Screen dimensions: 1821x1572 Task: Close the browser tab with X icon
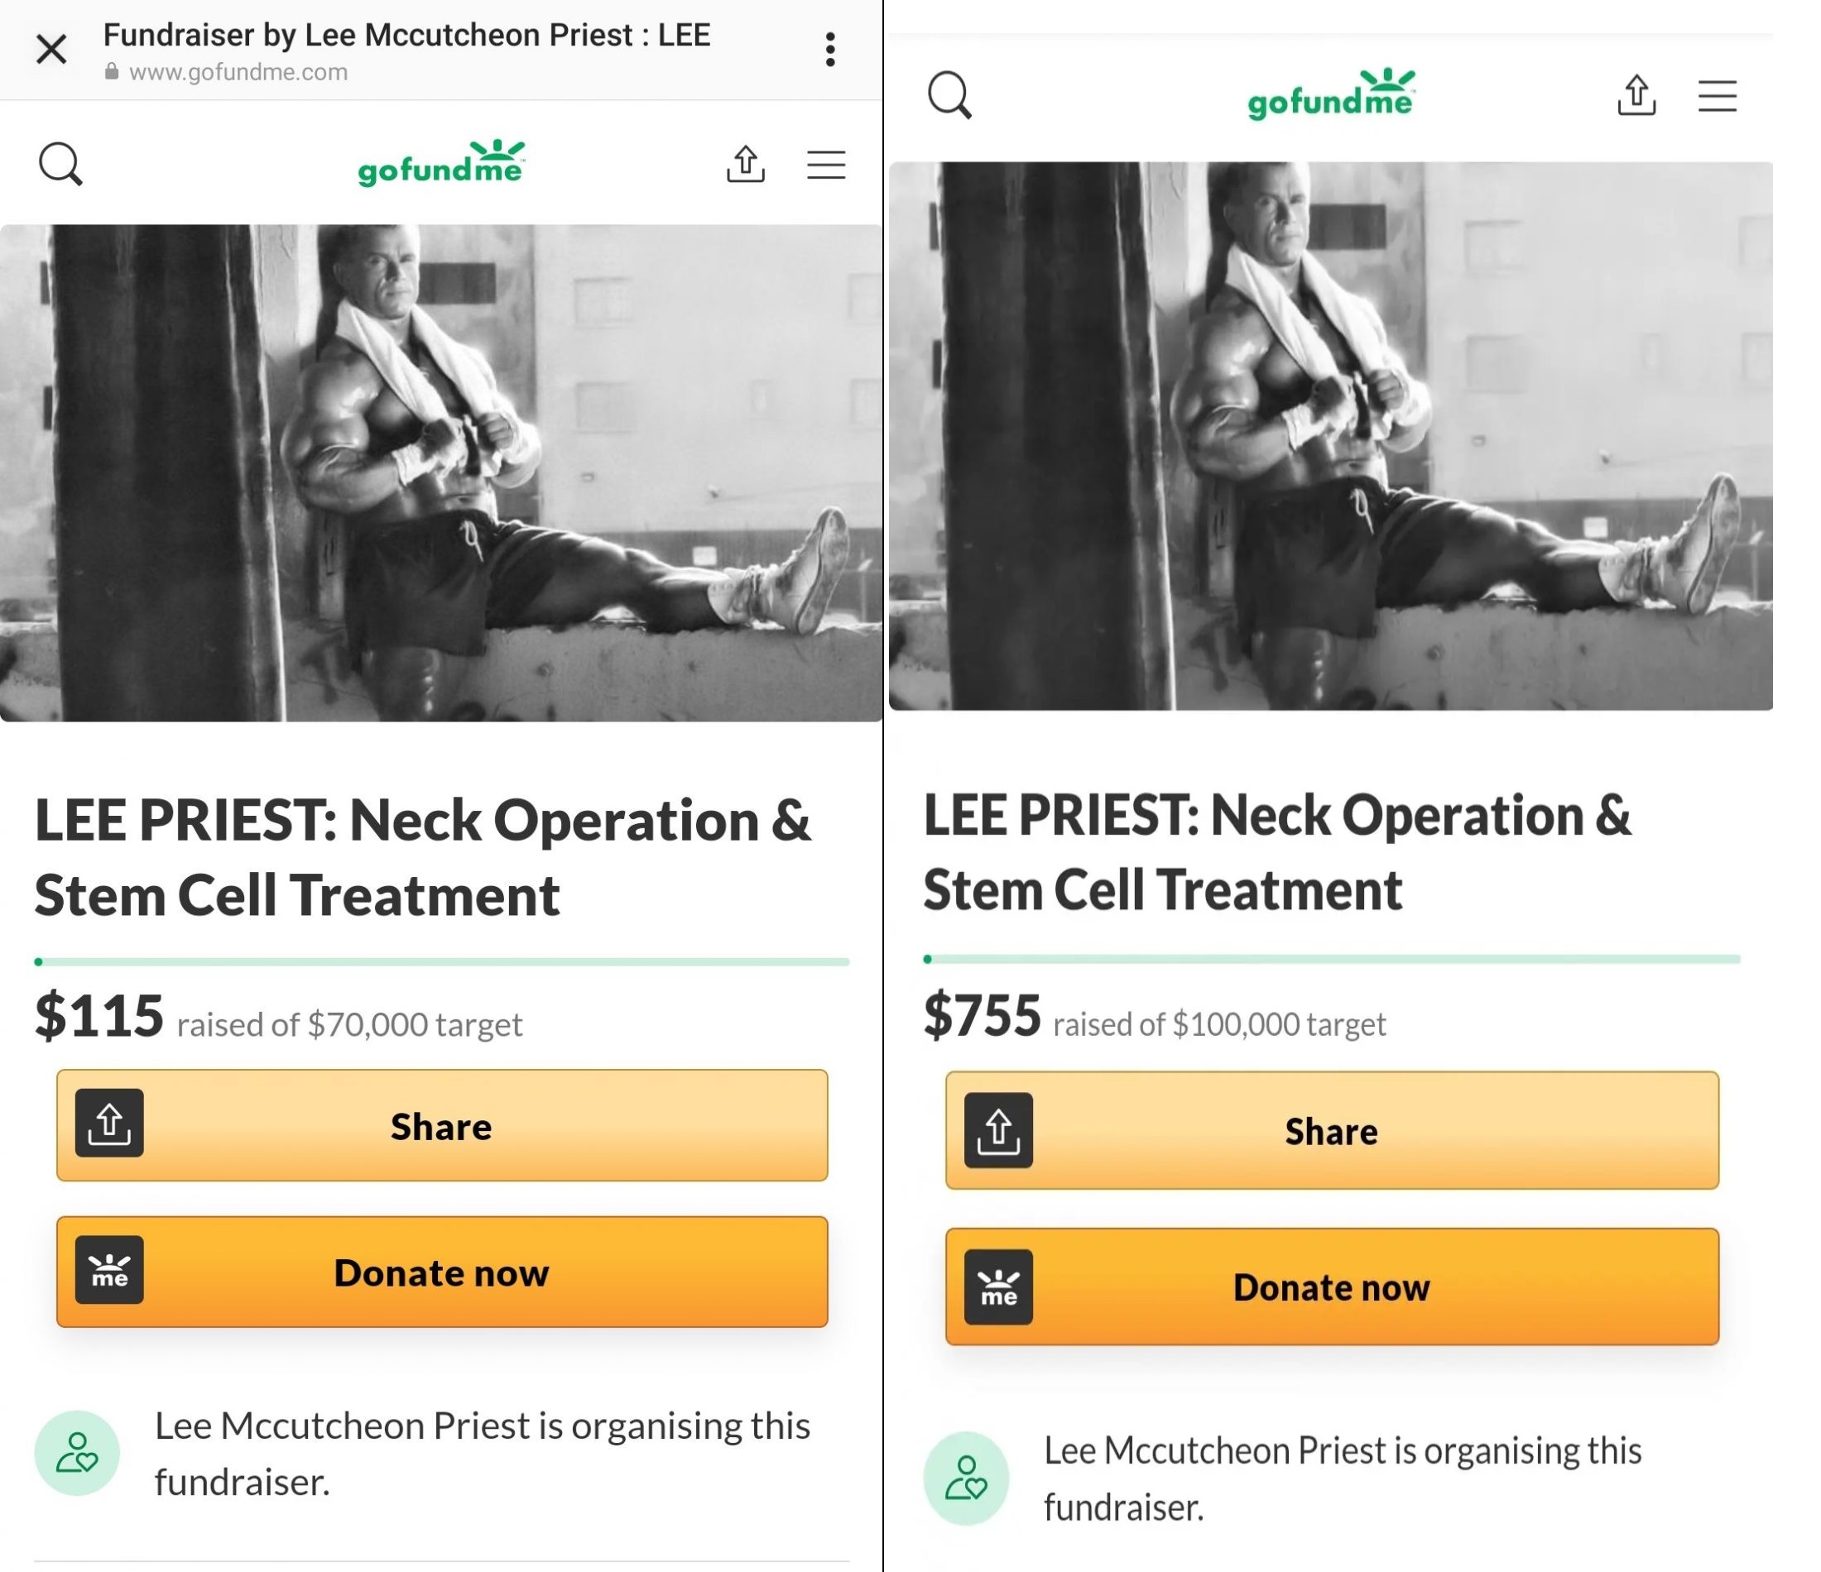coord(51,49)
